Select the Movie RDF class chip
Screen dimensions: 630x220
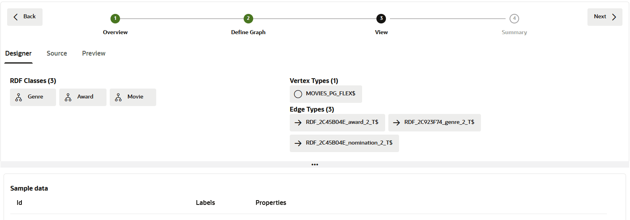pos(133,97)
